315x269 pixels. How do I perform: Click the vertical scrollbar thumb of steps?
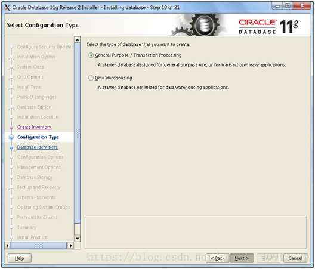coord(78,133)
